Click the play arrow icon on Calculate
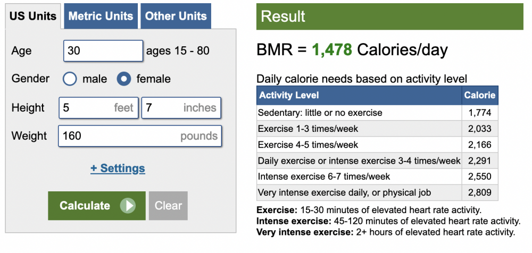 point(128,206)
